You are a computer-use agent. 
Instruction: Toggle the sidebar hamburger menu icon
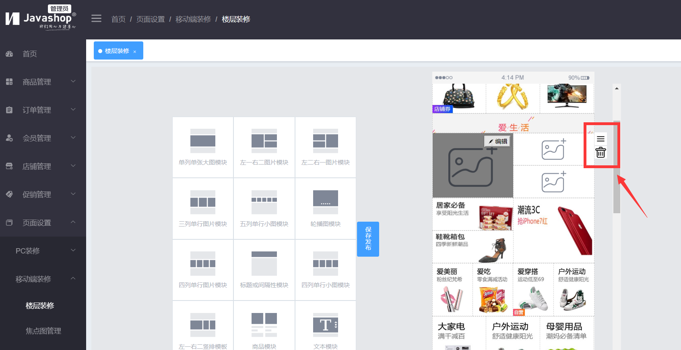tap(96, 19)
